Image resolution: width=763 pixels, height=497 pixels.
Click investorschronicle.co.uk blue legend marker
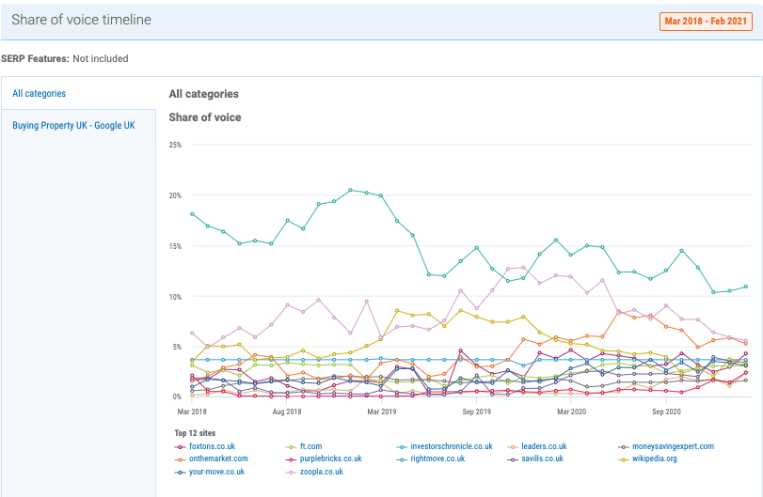[402, 447]
